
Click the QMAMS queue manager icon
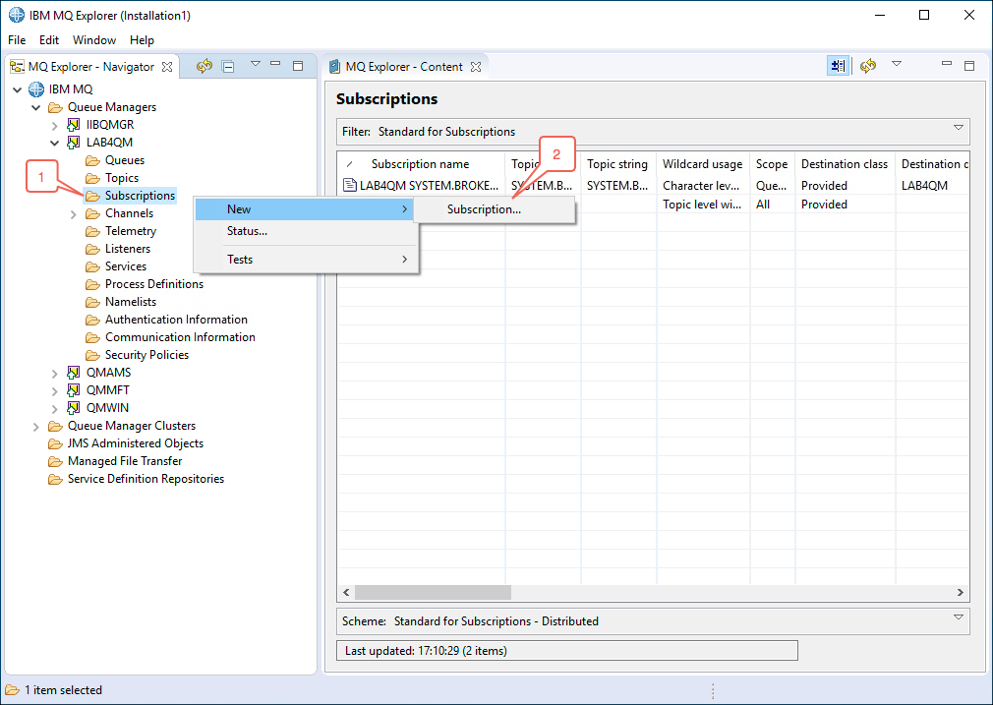74,373
